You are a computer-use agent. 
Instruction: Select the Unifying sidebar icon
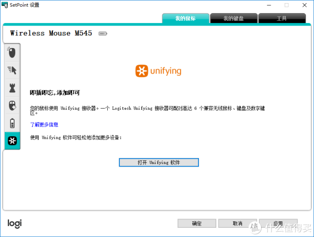pos(12,140)
